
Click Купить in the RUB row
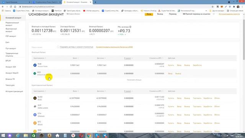[171, 65]
